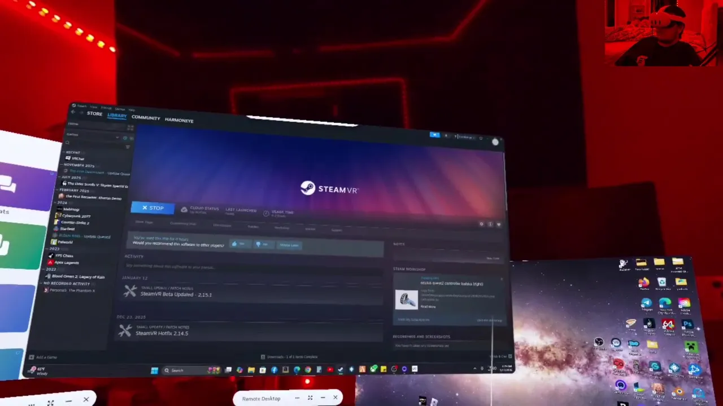This screenshot has height=406, width=723.
Task: Click the Maybe Later button
Action: (x=289, y=245)
